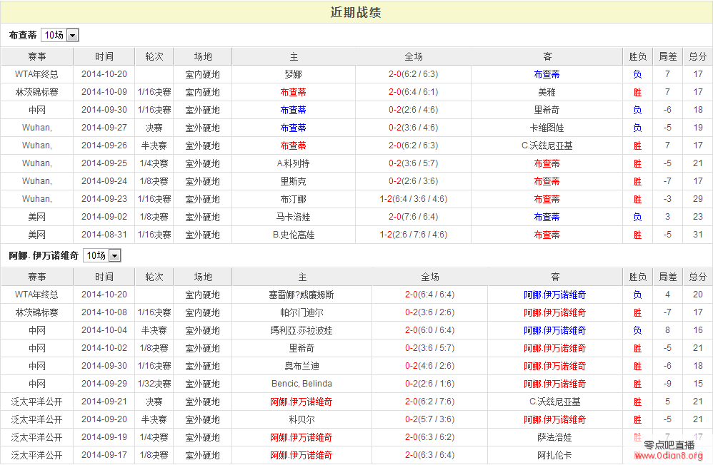Select the date 2014-10-08

point(104,313)
